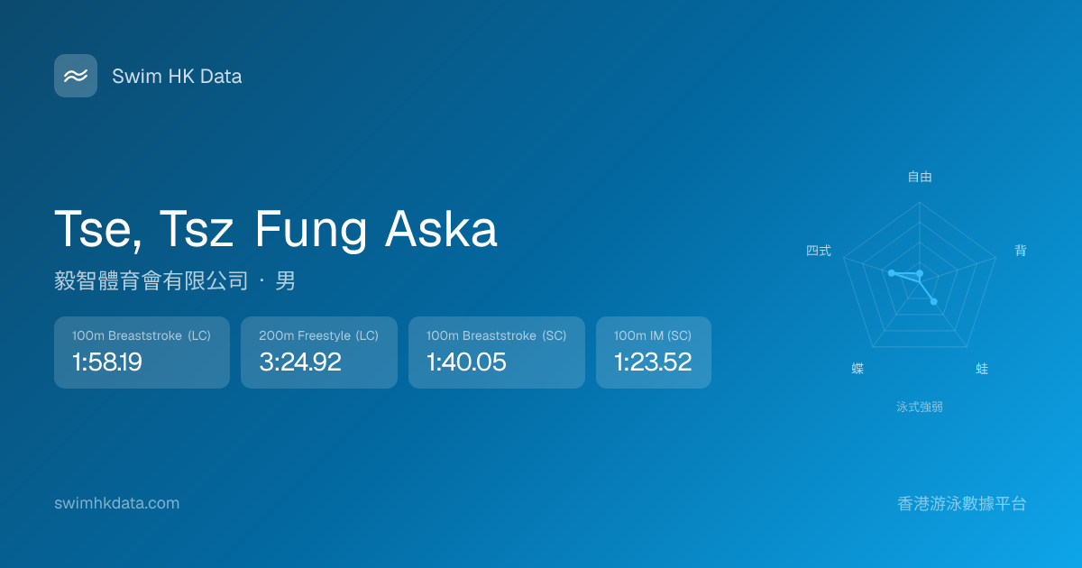Click the 四式 label on the radar chart

pyautogui.click(x=819, y=251)
